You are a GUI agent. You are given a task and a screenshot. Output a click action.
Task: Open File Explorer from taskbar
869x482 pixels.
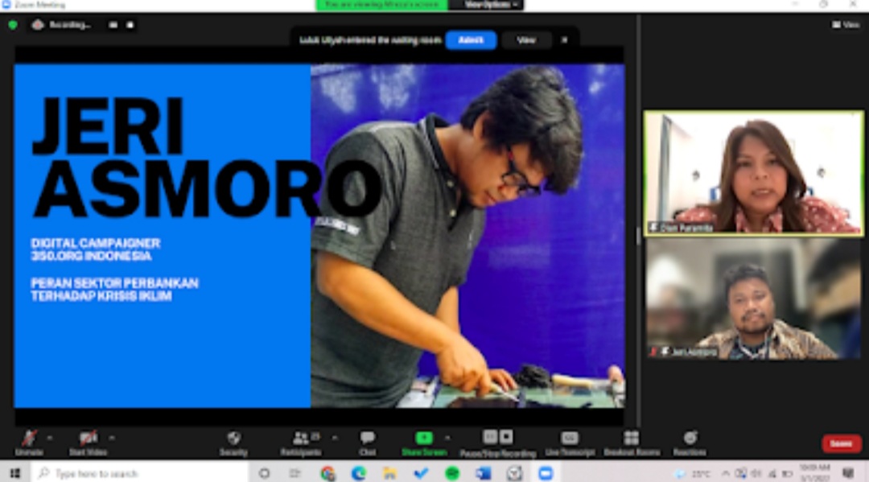pos(390,473)
